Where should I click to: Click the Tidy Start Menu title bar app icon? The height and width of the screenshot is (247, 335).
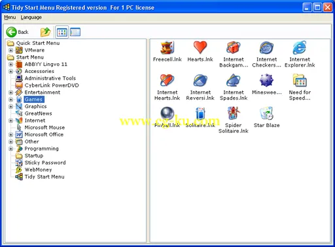point(6,7)
